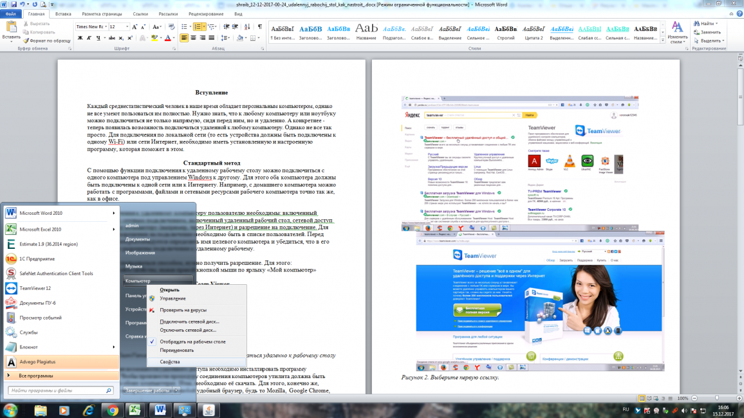Click Все программы in the Start menu

tap(60, 376)
